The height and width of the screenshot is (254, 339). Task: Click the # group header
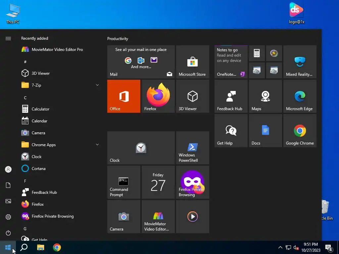tap(25, 62)
